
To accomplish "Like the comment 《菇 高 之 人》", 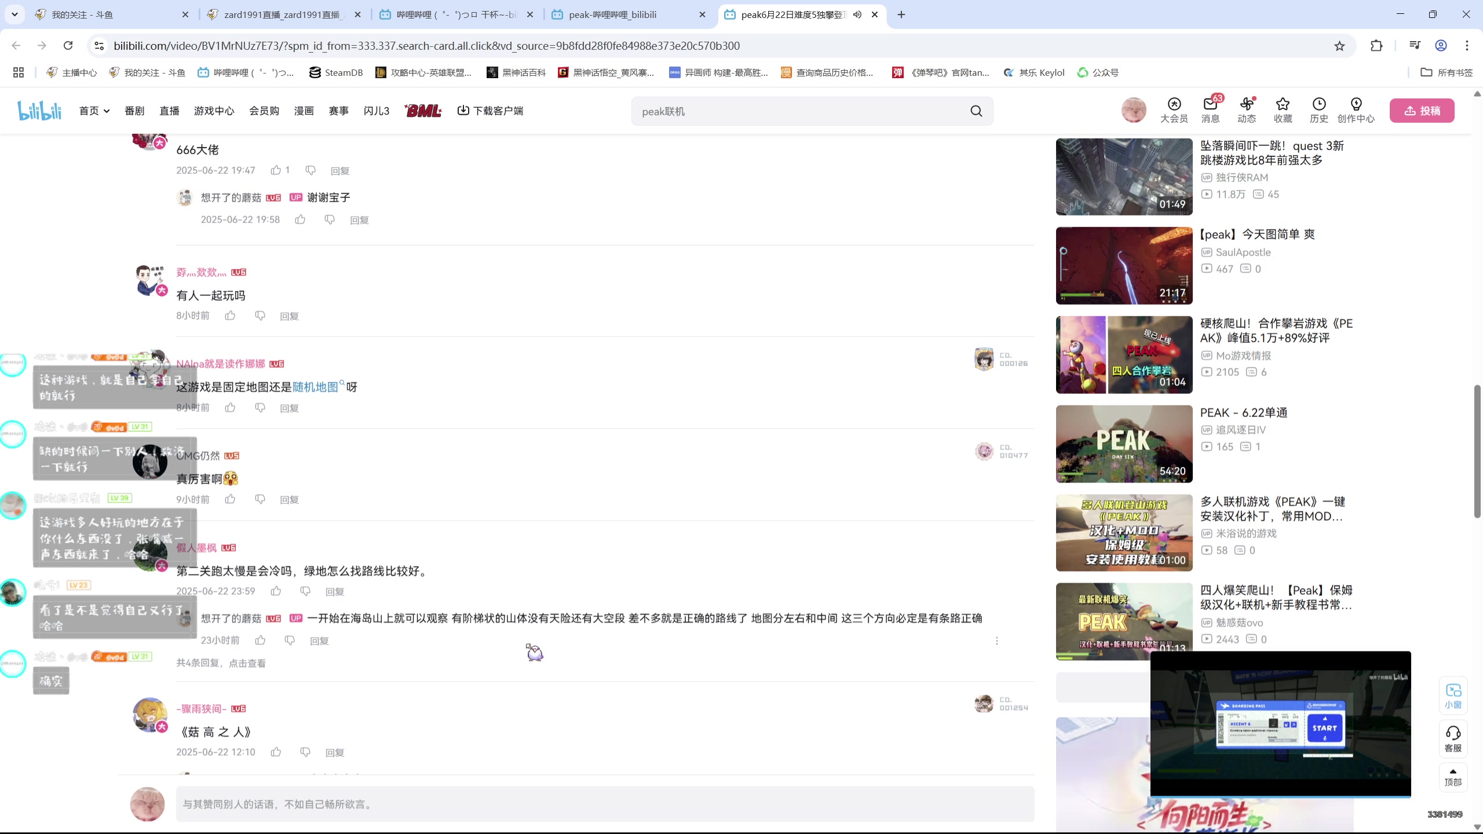I will tap(276, 752).
